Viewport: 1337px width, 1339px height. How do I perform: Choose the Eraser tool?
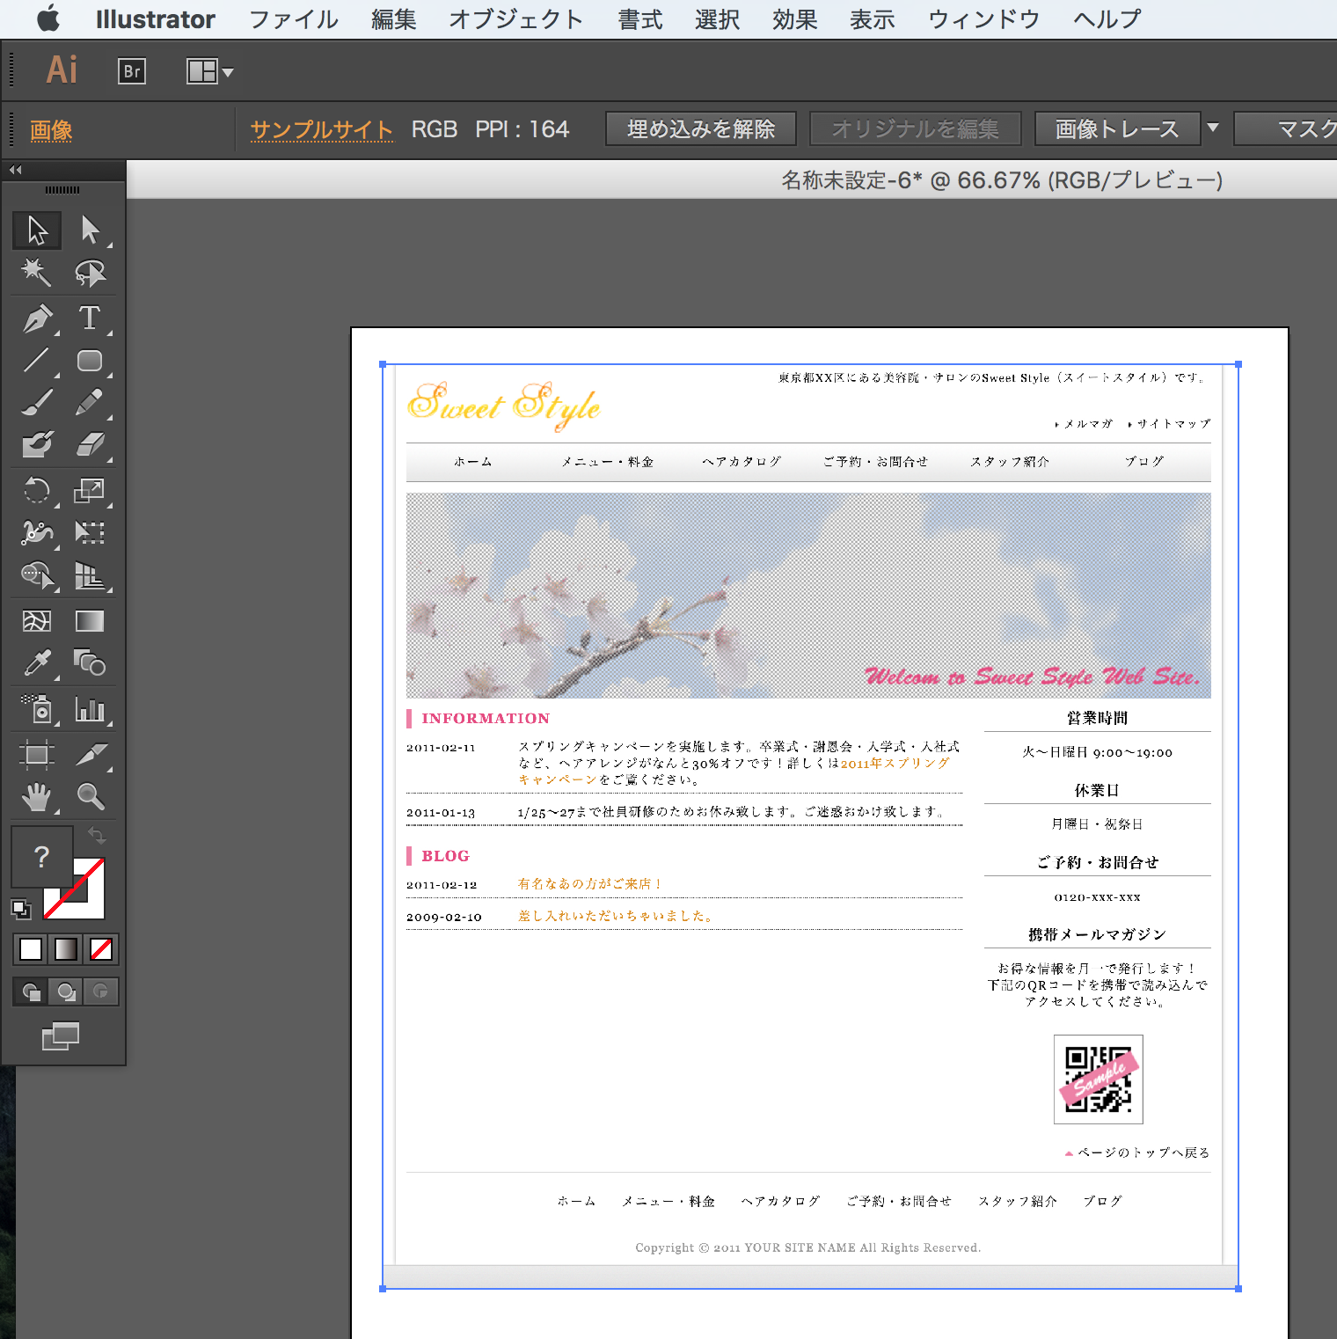(90, 444)
